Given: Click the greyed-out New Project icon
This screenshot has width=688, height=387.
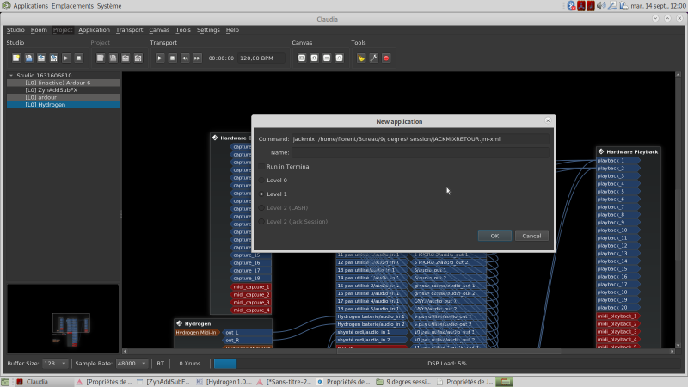Looking at the screenshot, I should point(101,58).
